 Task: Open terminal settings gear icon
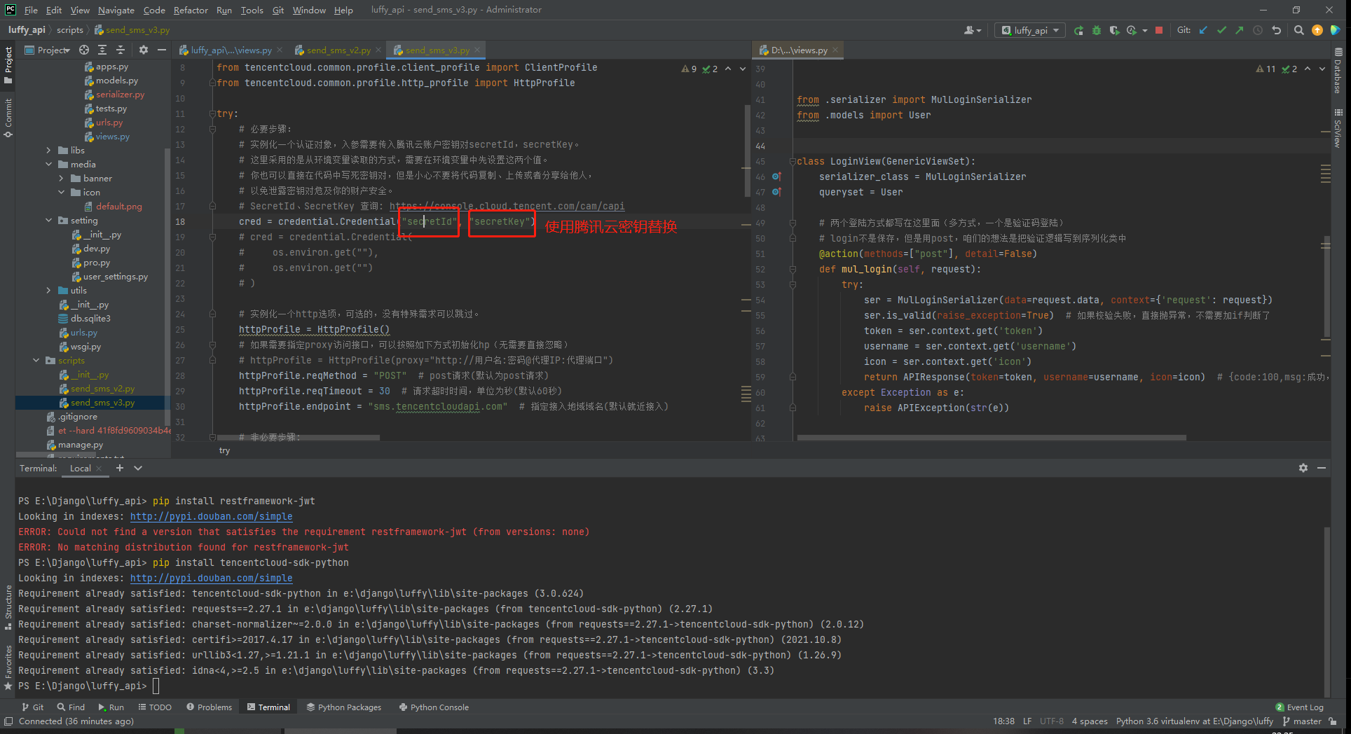[x=1303, y=468]
